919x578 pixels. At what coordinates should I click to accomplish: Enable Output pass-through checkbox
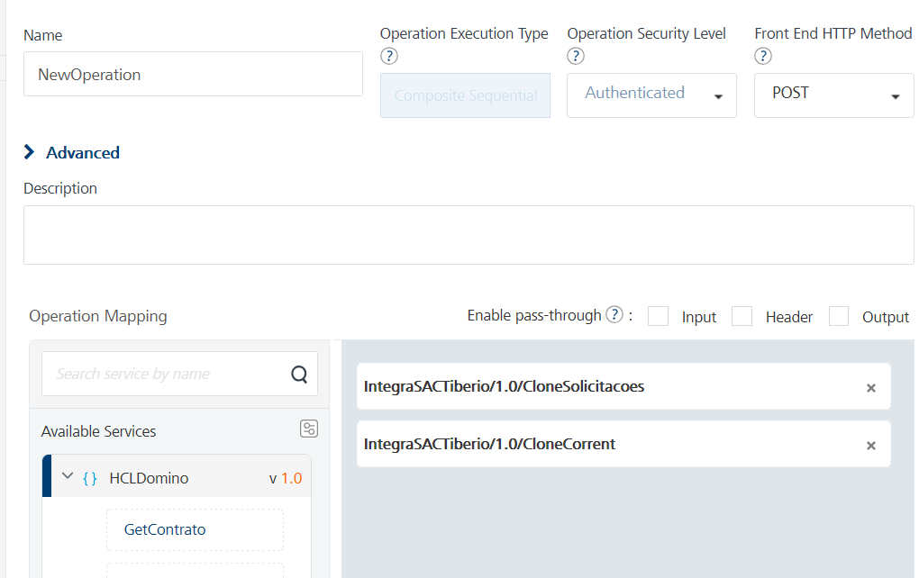coord(839,316)
